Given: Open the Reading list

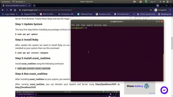Looking at the screenshot, I should click(x=165, y=14).
